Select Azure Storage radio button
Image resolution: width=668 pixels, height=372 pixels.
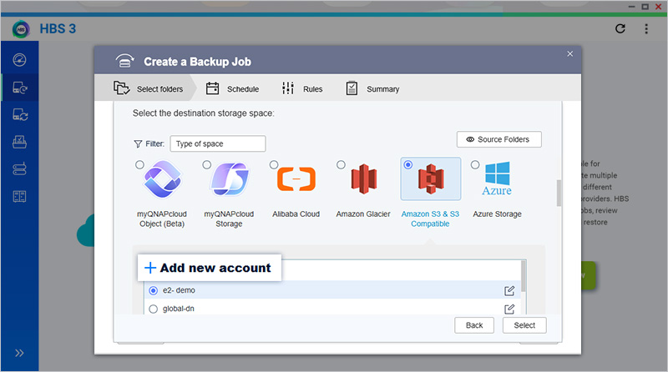point(475,164)
